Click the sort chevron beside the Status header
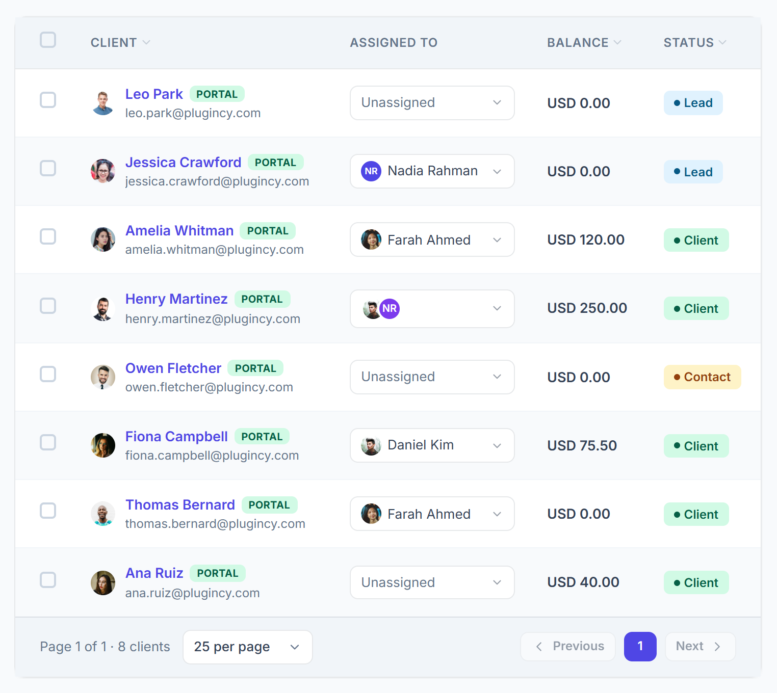 point(722,42)
